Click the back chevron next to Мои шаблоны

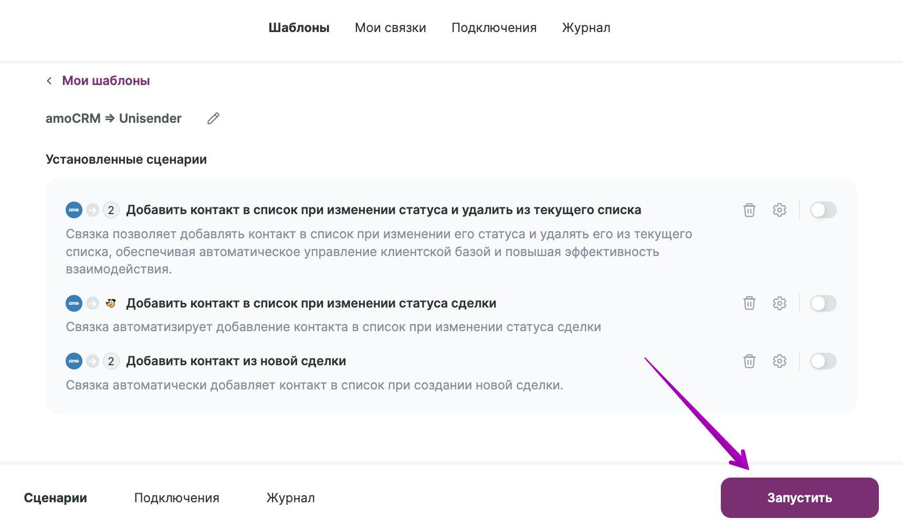[49, 81]
